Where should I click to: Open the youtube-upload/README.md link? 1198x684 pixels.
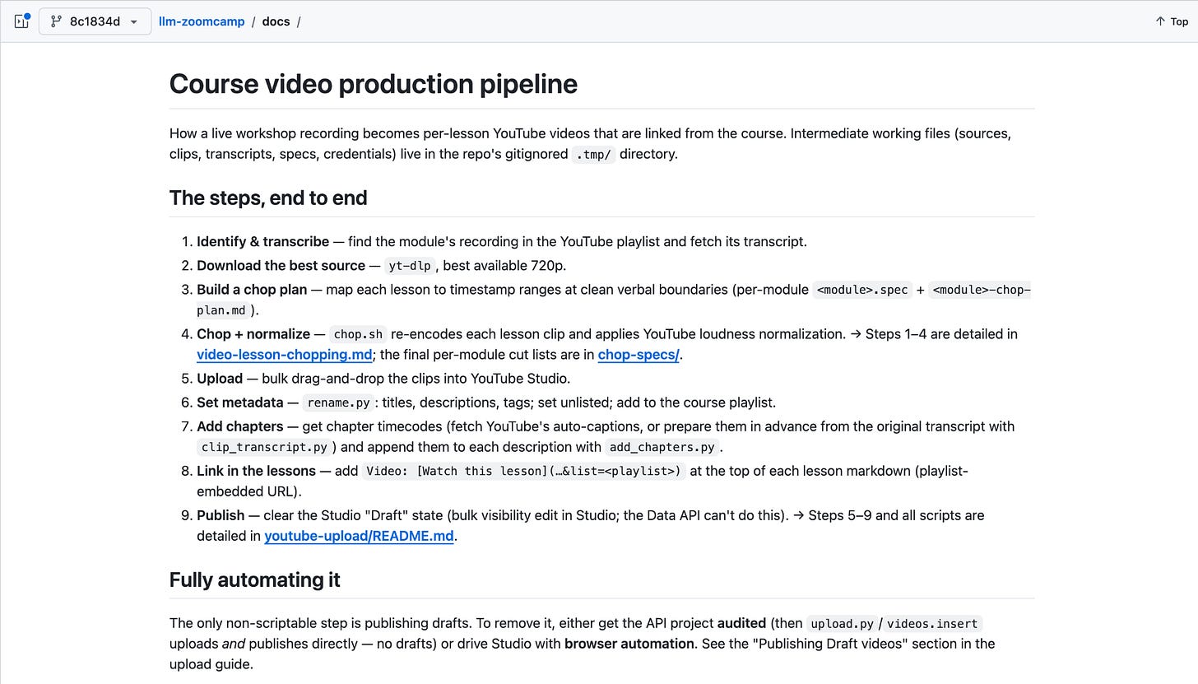(x=359, y=536)
